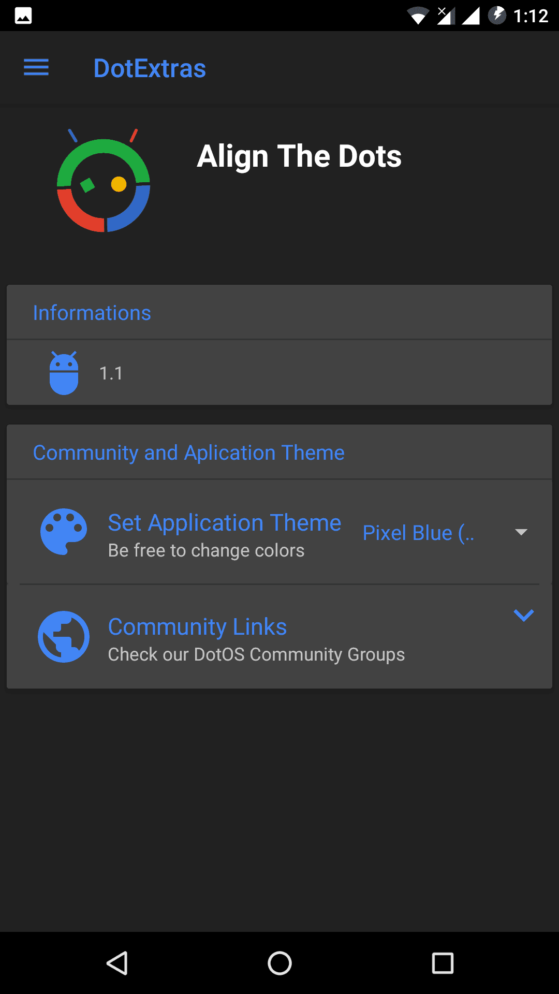Tap the Android home circle button
The height and width of the screenshot is (994, 559).
click(x=279, y=963)
